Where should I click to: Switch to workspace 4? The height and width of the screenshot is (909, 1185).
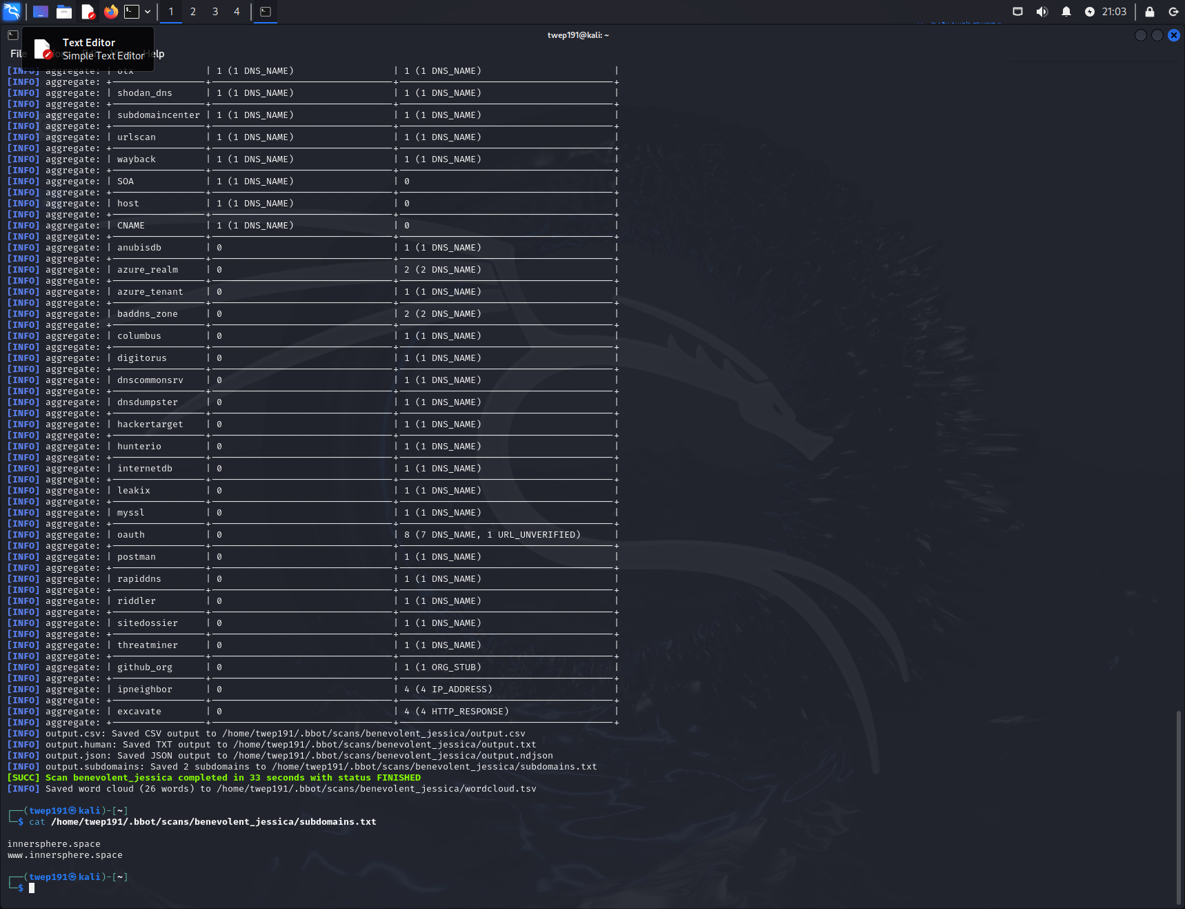[237, 12]
